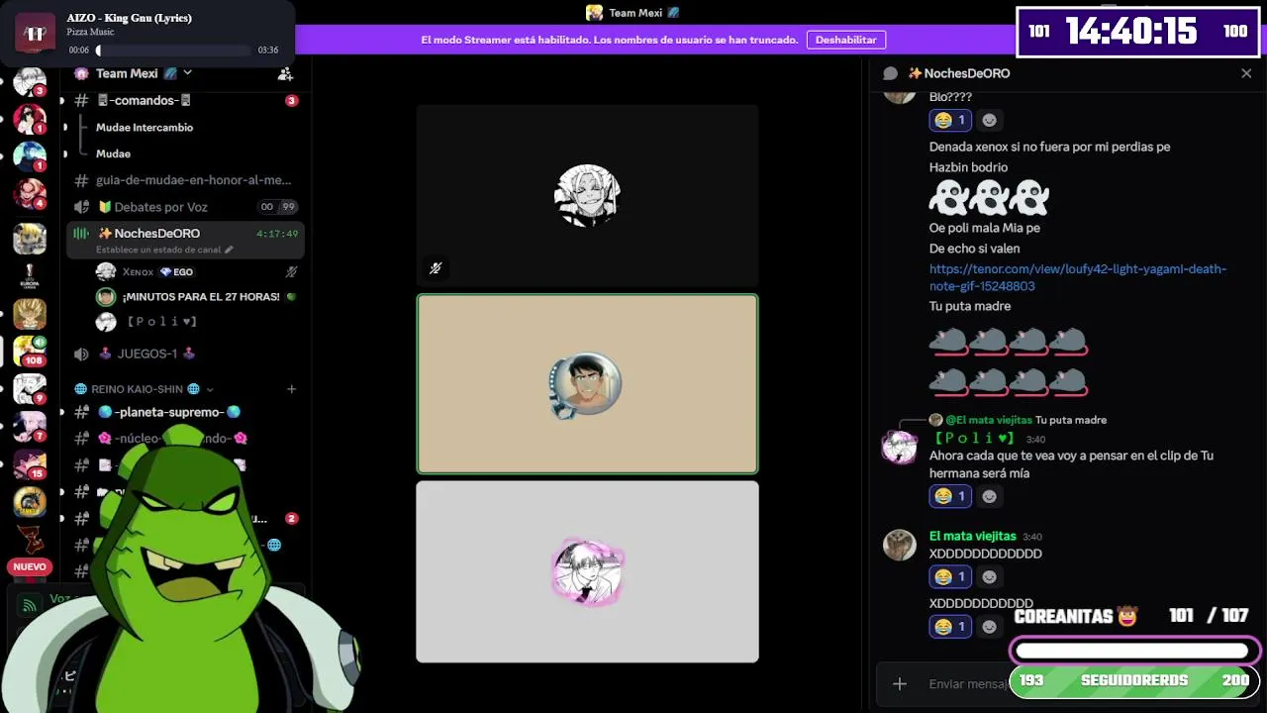
Task: Select the MINUTOS PARA EL 27 HORAS user
Action: pos(196,296)
